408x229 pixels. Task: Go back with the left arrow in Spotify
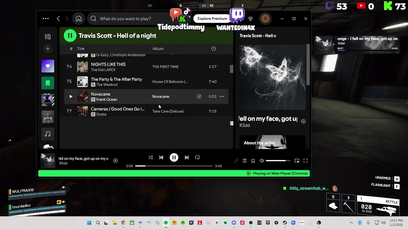(58, 19)
